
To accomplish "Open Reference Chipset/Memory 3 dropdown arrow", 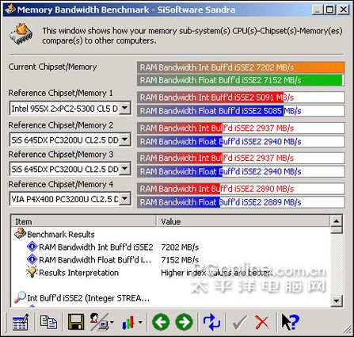I will click(125, 169).
